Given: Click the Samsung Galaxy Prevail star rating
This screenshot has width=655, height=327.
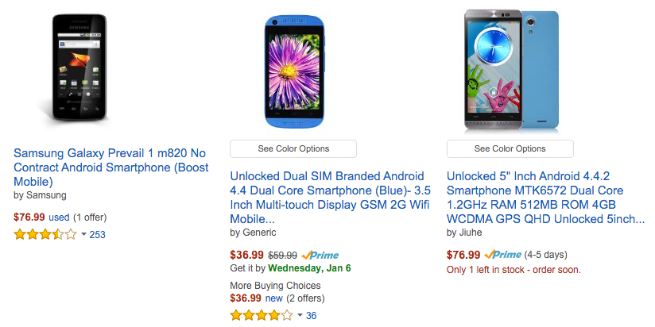Looking at the screenshot, I should pos(45,234).
